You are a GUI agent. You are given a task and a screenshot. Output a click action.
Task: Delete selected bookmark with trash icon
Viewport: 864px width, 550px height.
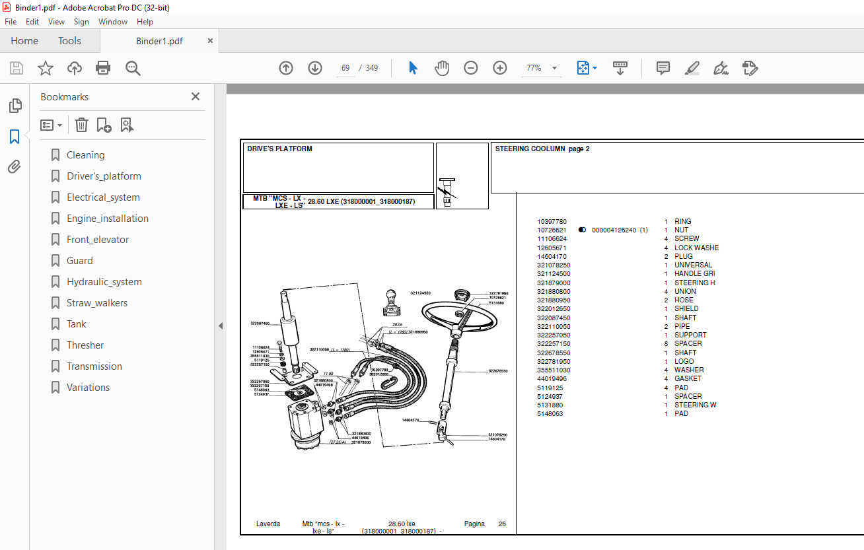point(81,125)
